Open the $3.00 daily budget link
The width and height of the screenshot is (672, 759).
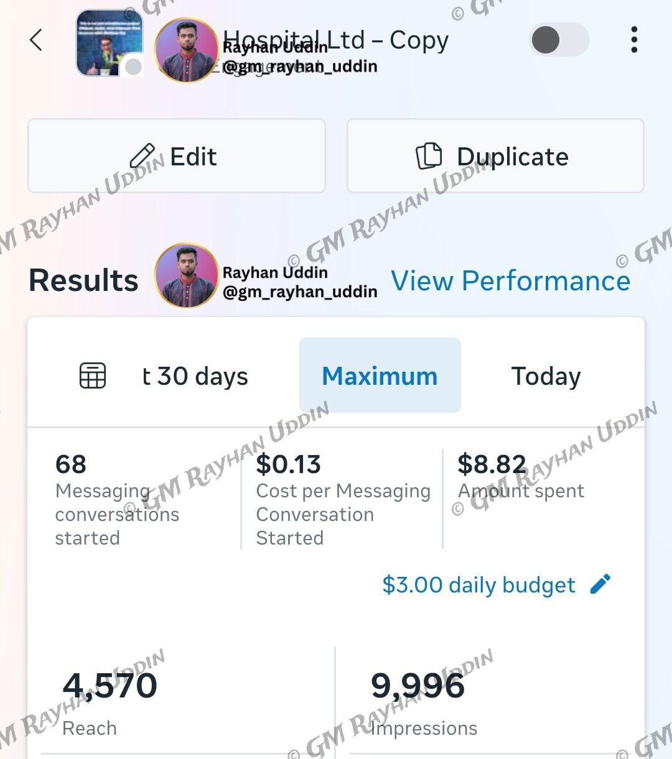[478, 585]
